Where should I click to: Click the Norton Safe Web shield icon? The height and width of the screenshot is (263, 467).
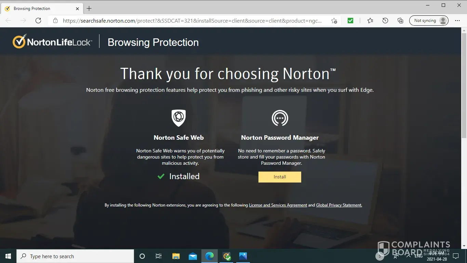(178, 118)
